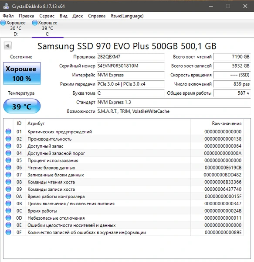Click the previous disk arrow icon
The width and height of the screenshot is (254, 262).
coord(8,45)
